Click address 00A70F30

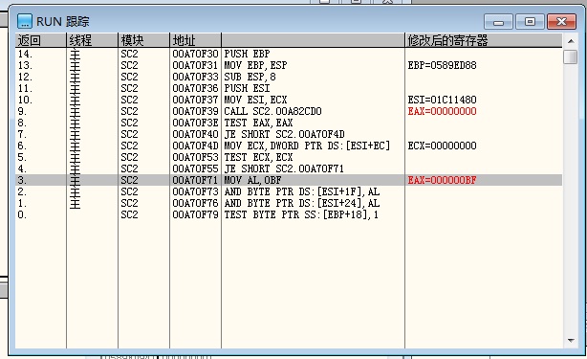195,54
